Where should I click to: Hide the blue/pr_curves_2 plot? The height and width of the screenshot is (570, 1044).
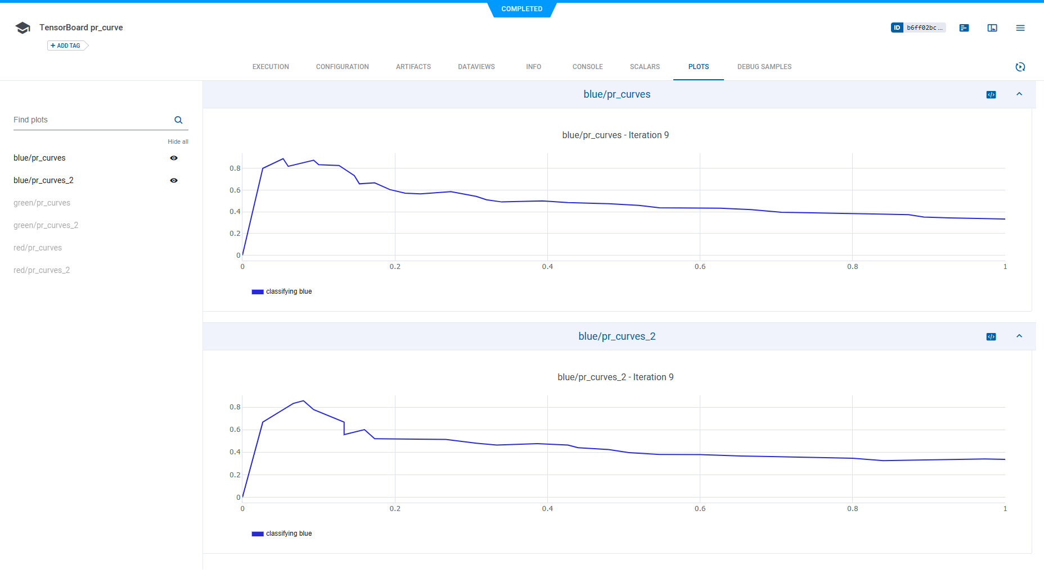click(x=174, y=181)
